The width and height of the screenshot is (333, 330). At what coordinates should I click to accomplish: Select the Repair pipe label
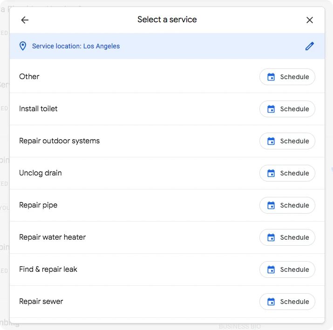(38, 205)
